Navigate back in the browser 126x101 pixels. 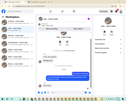2,6
